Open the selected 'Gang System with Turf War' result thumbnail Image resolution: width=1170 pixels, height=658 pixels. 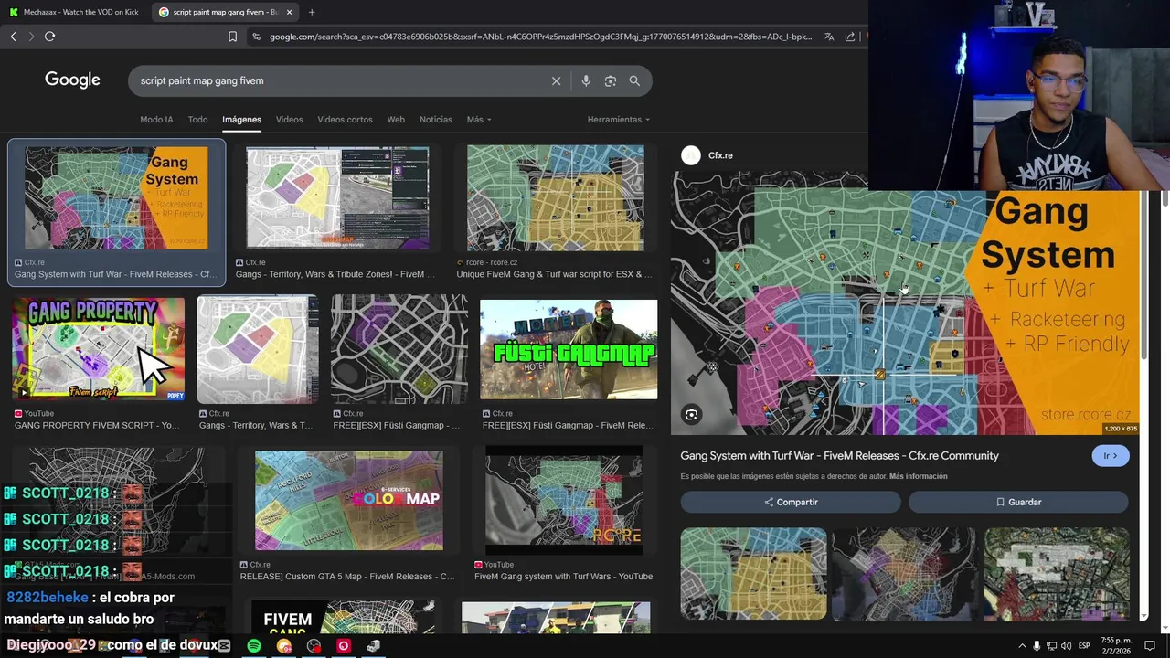click(x=116, y=198)
